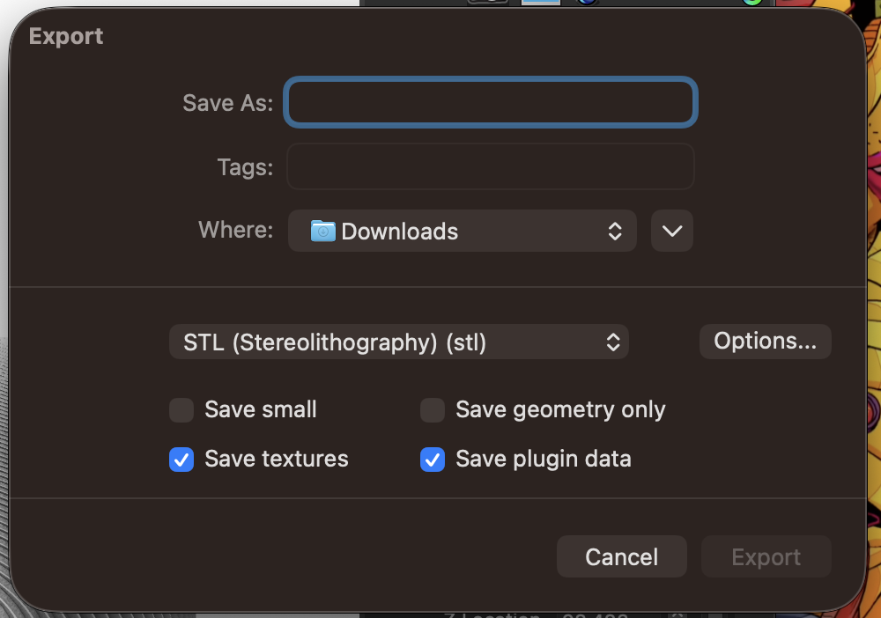
Task: Disable the Save plugin data checkbox
Action: pyautogui.click(x=433, y=460)
